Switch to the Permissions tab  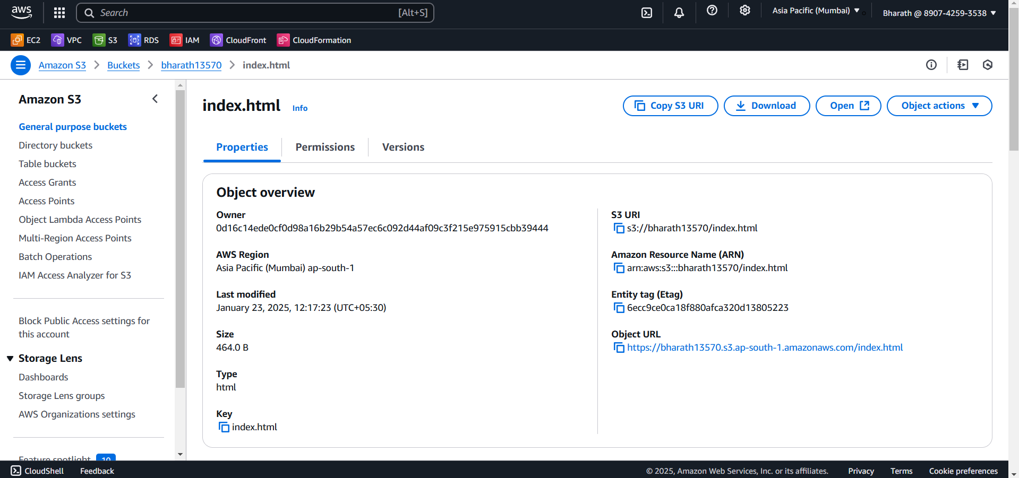(325, 147)
